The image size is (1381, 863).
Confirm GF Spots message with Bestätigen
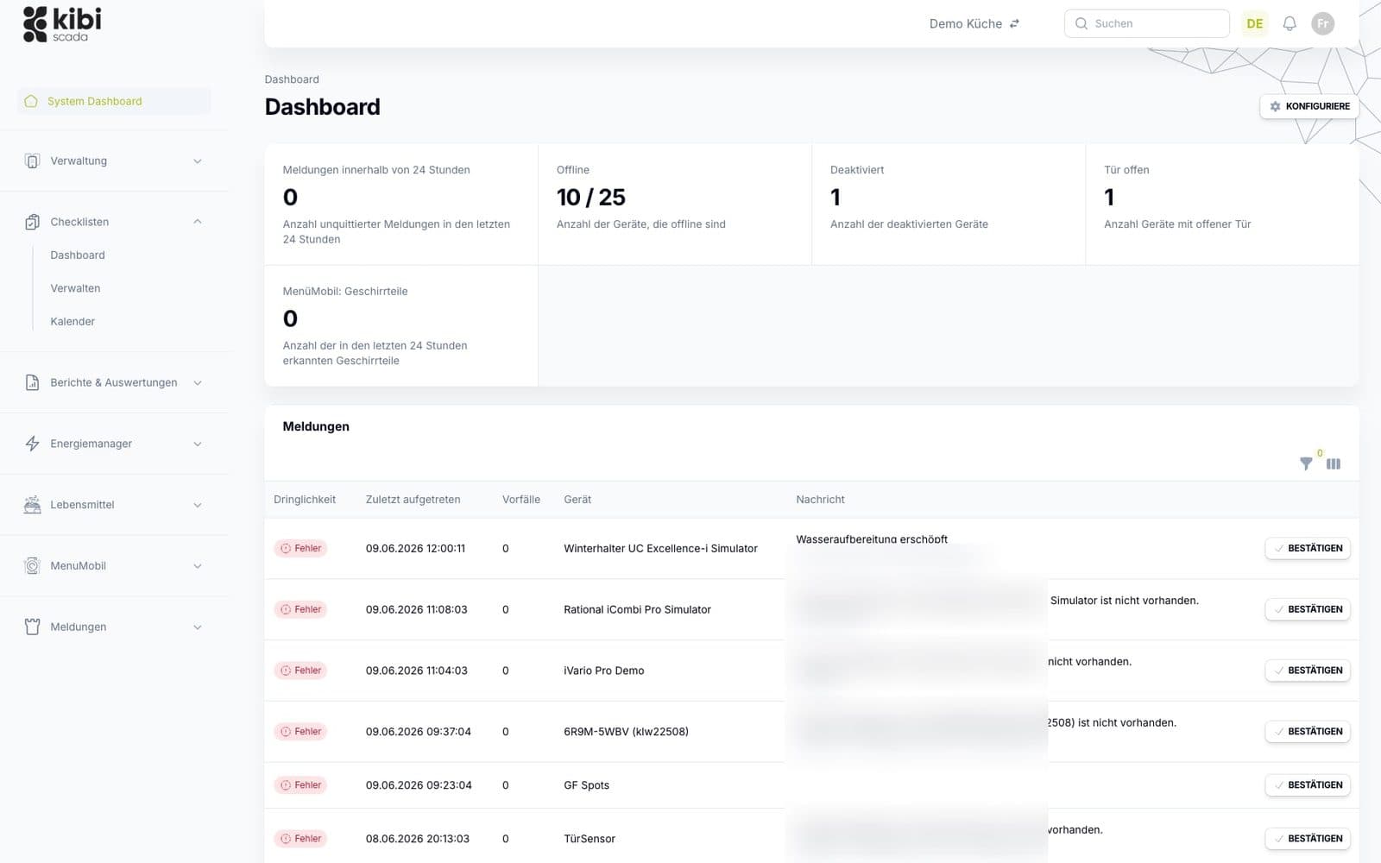click(1308, 785)
